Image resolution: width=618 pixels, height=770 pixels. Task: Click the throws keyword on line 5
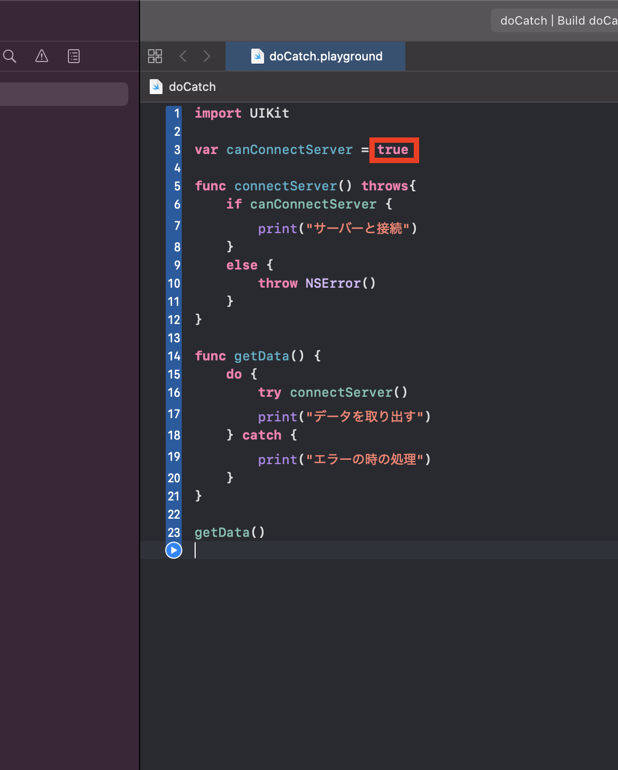pos(385,186)
